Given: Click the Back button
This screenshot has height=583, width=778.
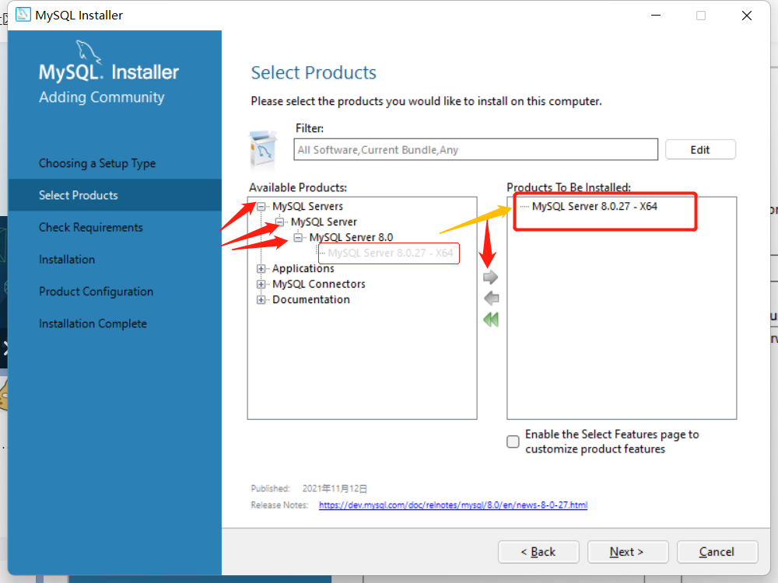Looking at the screenshot, I should [x=538, y=552].
